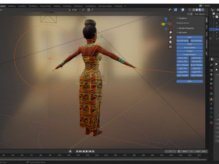Screen dimensions: 219x164
Task: Toggle X-ray display in viewport header
Action: point(190,10)
